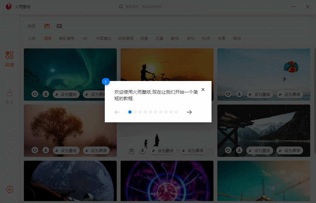Go to previous tutorial step arrow
Viewport: 316px width, 203px height.
[117, 112]
